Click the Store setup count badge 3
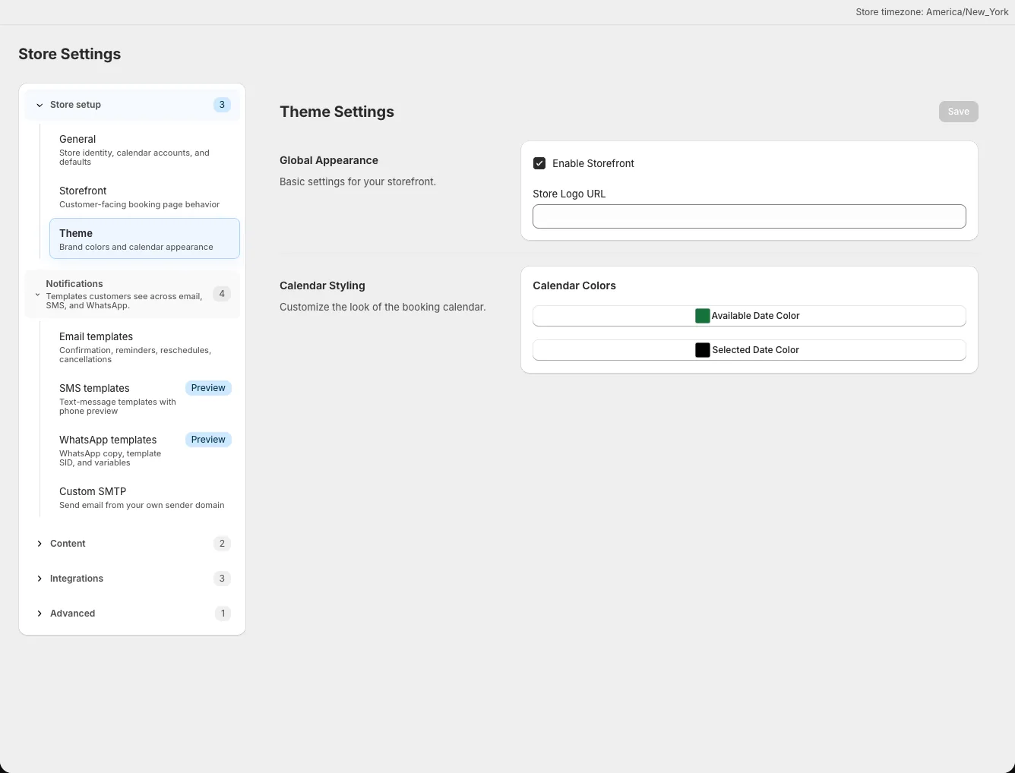 [x=222, y=105]
